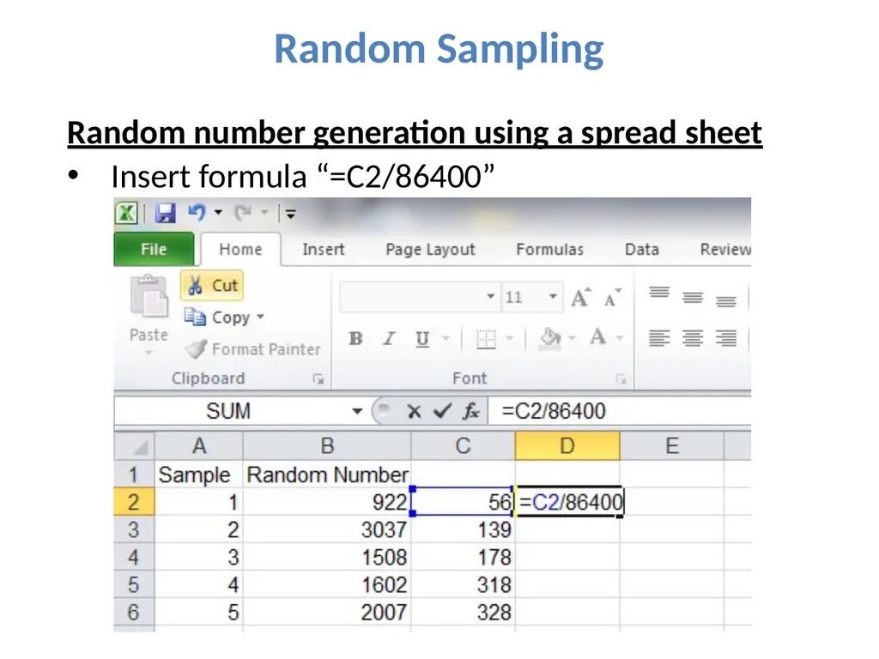879x659 pixels.
Task: Open the Clipboard dialog launcher
Action: [x=318, y=379]
